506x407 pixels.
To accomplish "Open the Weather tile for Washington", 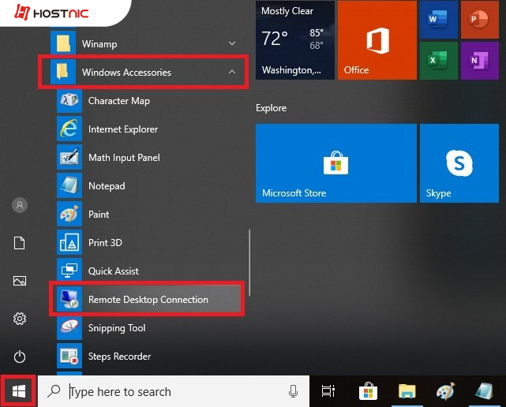I will coord(295,40).
